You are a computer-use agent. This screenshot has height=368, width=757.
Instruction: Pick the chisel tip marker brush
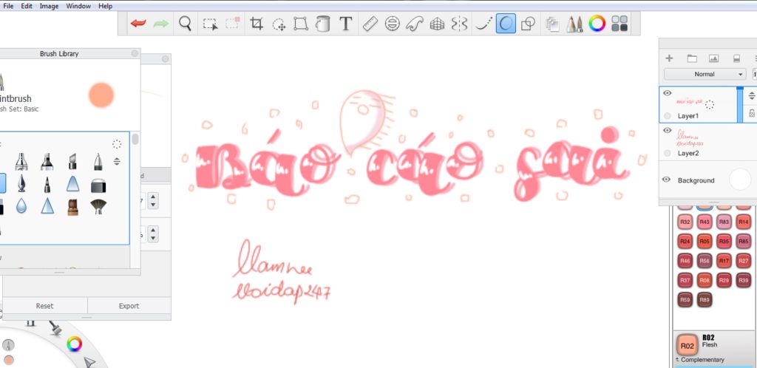[72, 162]
